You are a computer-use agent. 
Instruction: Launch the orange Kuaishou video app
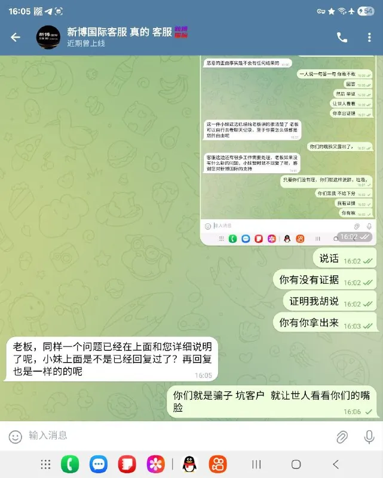(217, 464)
